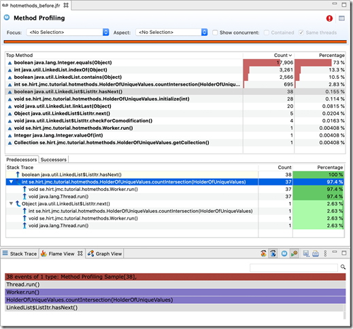The height and width of the screenshot is (329, 353).
Task: Collapse the highlighted countIntersection stack trace node
Action: pyautogui.click(x=11, y=182)
